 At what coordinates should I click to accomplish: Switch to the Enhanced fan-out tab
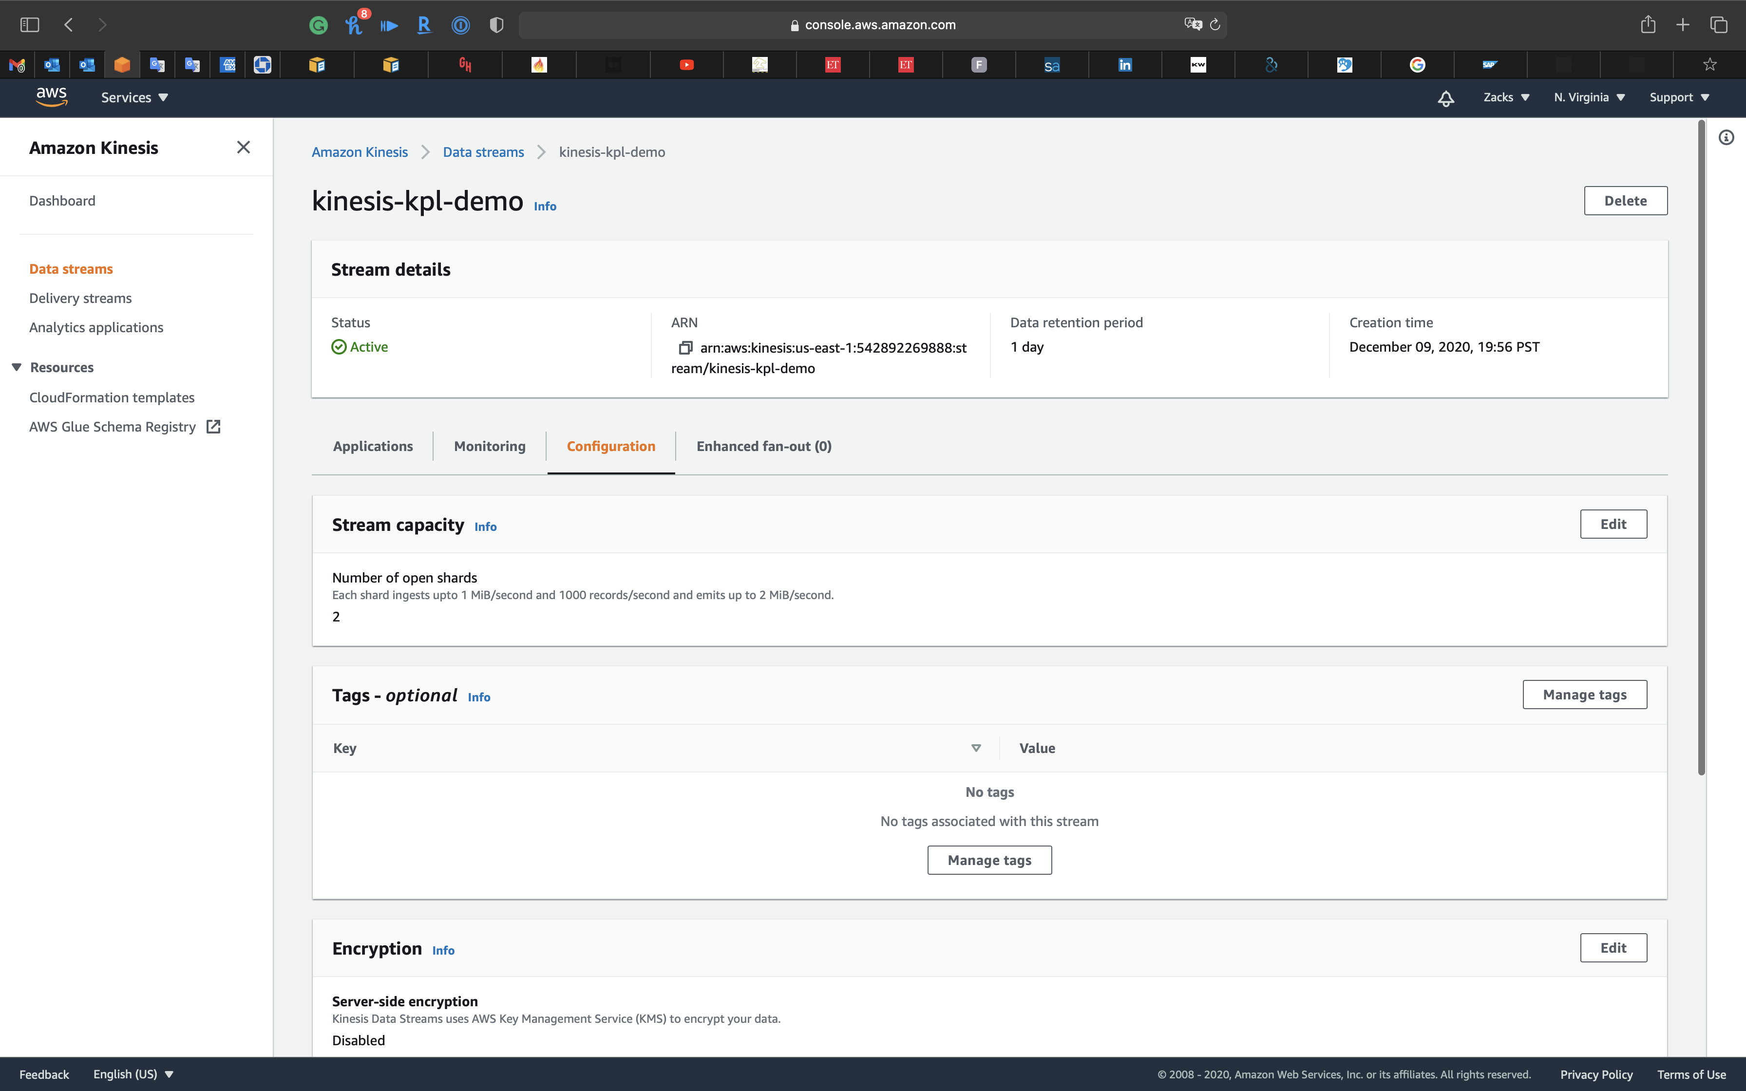(x=763, y=446)
